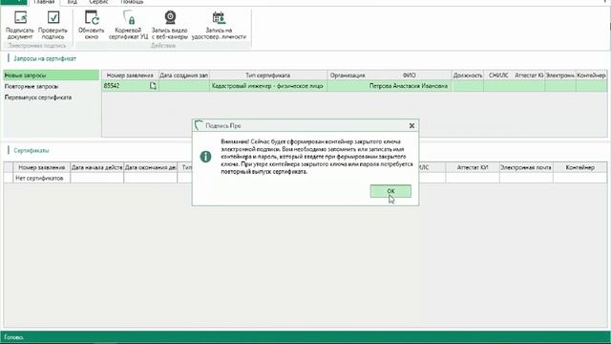Open Корневой сертификат УЦ

(128, 25)
